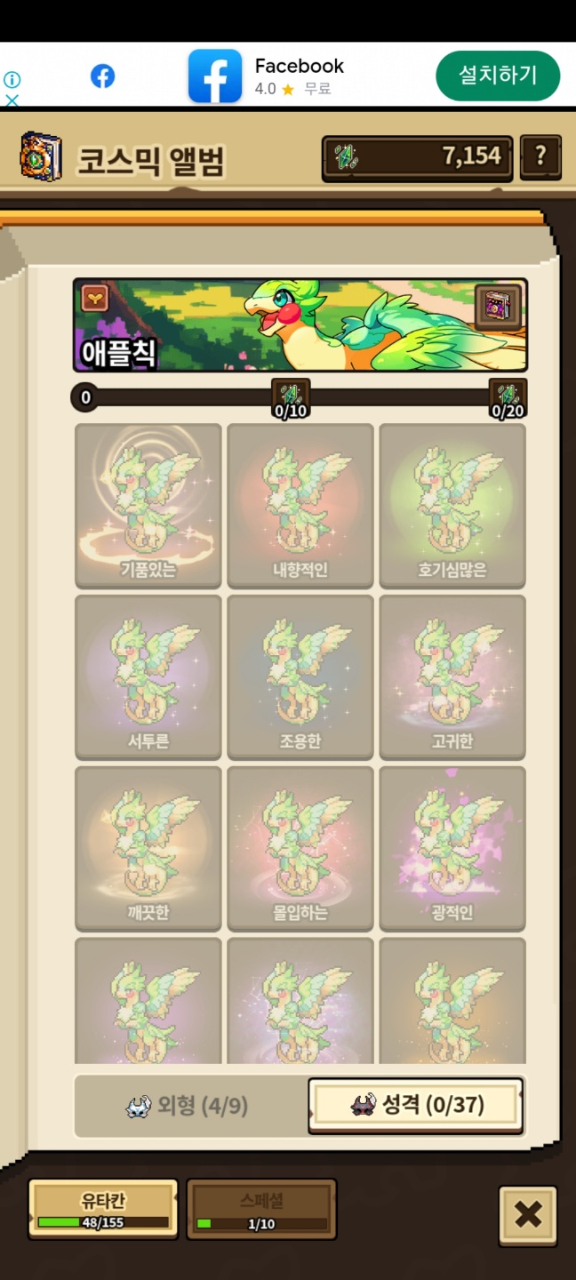Image resolution: width=576 pixels, height=1280 pixels.
Task: Open the 내향적인 personality card
Action: (x=300, y=506)
